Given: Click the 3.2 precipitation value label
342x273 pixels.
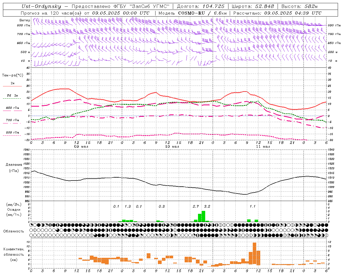Looking at the screenshot, I should [207, 206].
